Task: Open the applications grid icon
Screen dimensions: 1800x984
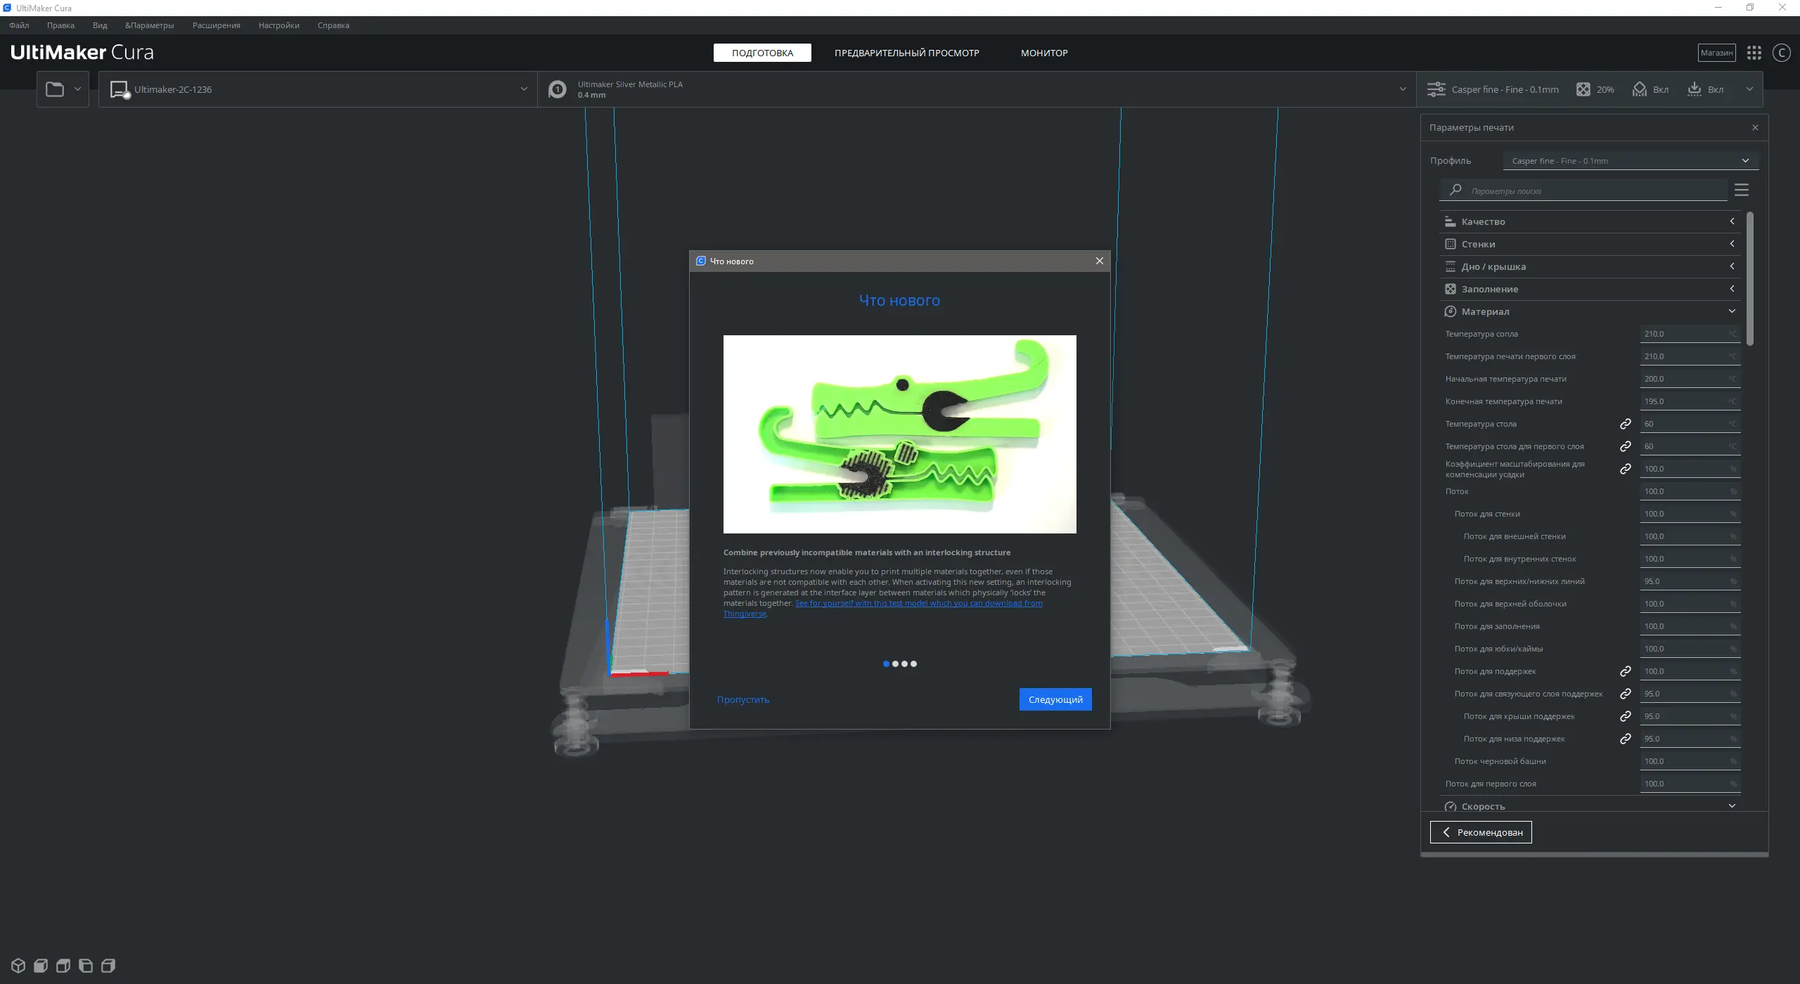Action: (x=1754, y=53)
